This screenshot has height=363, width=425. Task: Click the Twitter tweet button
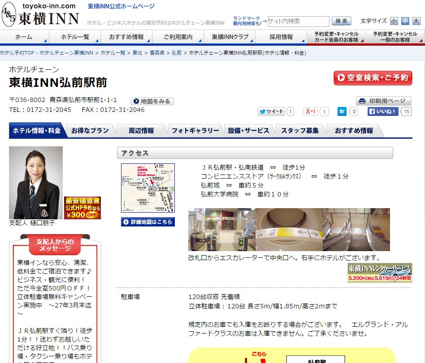pos(271,111)
